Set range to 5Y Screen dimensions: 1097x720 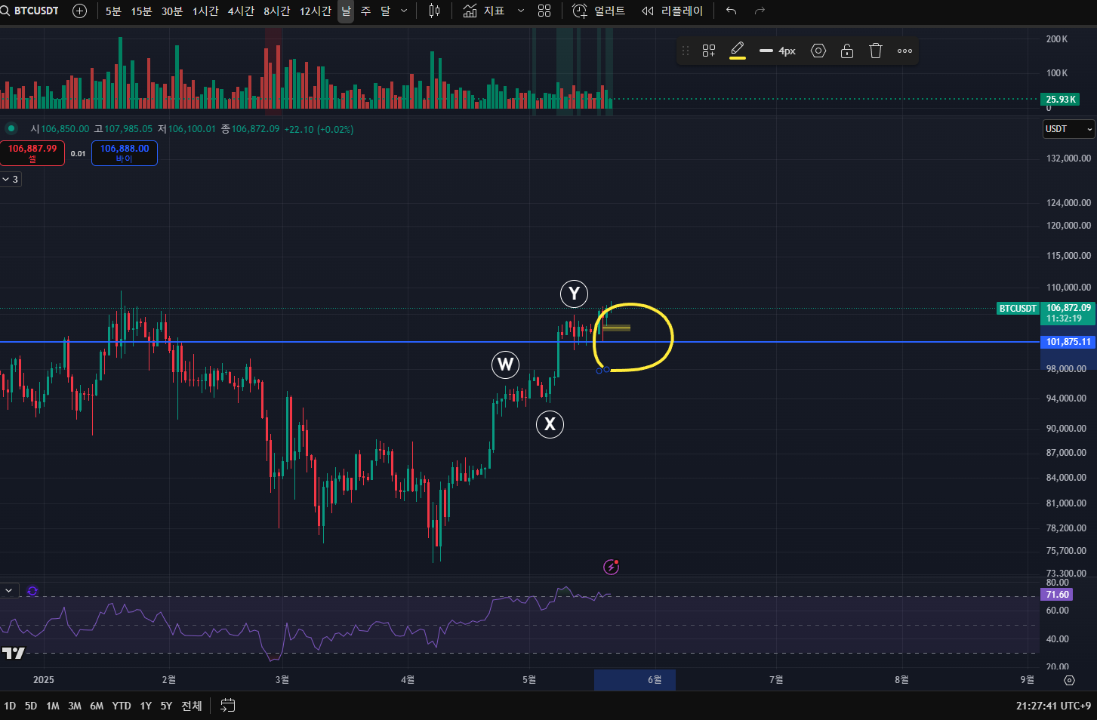coord(166,706)
